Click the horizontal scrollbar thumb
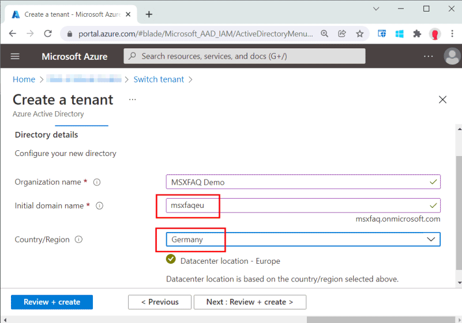 tap(381, 320)
